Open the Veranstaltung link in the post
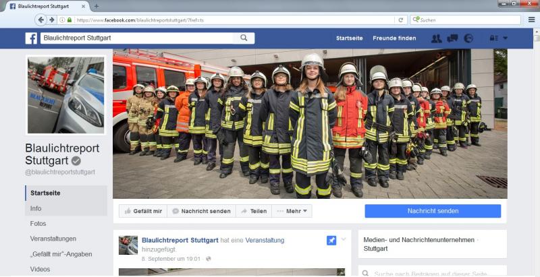Screen dimensions: 540x277 (x=265, y=240)
